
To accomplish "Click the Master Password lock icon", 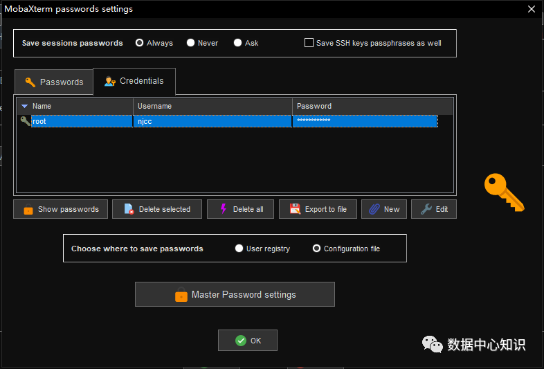I will [181, 294].
